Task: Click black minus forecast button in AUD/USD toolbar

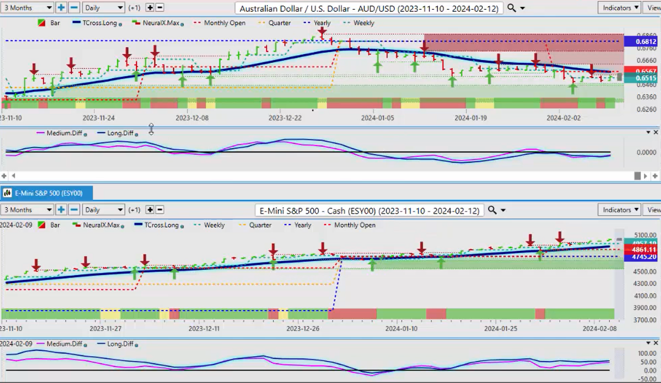Action: tap(159, 8)
